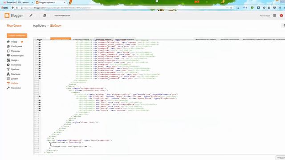
Task: Click topliders blog name link
Action: point(40,26)
